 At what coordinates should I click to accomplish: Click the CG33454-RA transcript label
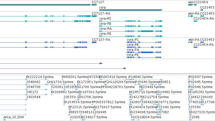pyautogui.click(x=204, y=19)
